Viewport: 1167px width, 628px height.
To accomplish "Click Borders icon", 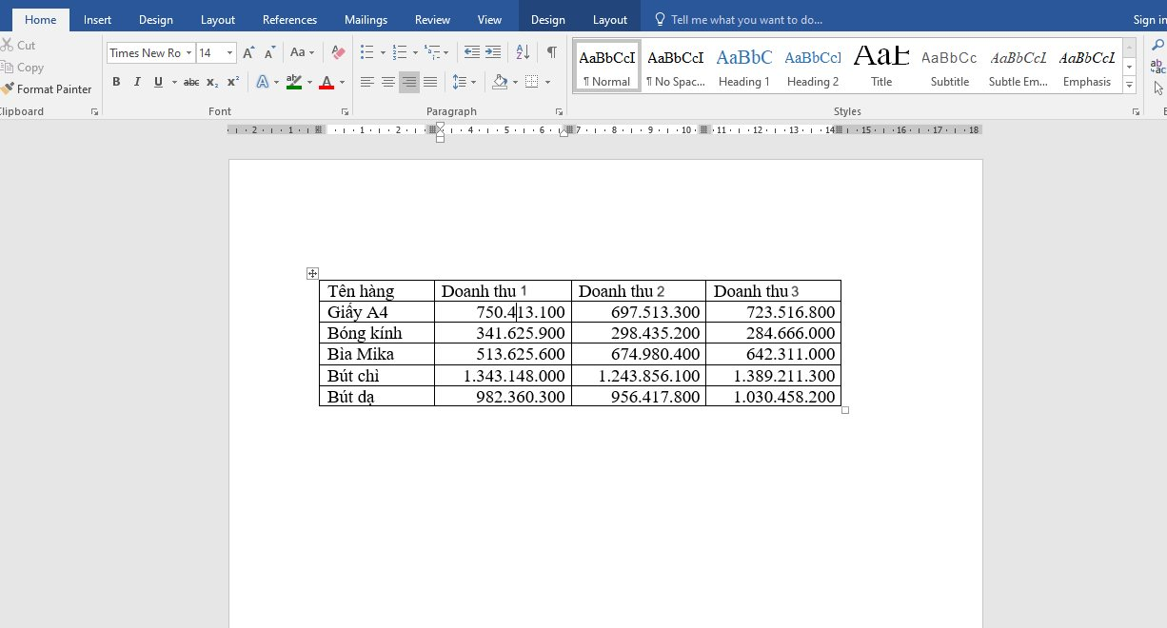I will point(532,83).
